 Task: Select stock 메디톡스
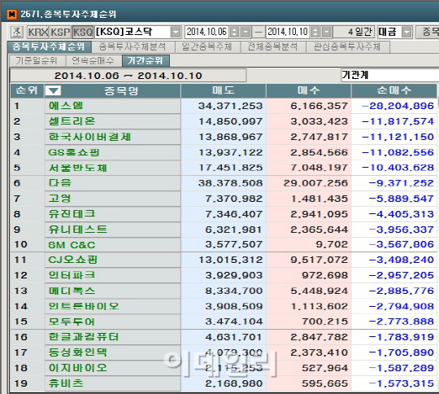72,291
